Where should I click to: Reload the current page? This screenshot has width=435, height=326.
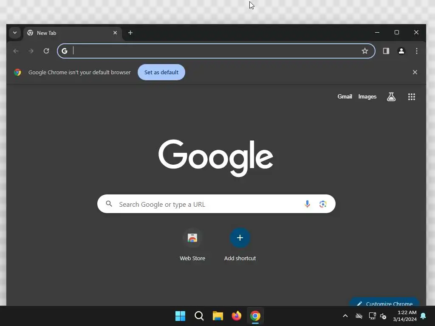pyautogui.click(x=46, y=51)
